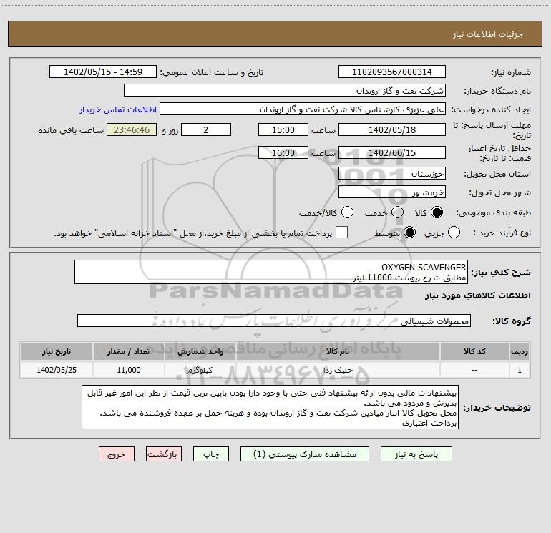Click the کد کالا column header

[x=474, y=351]
